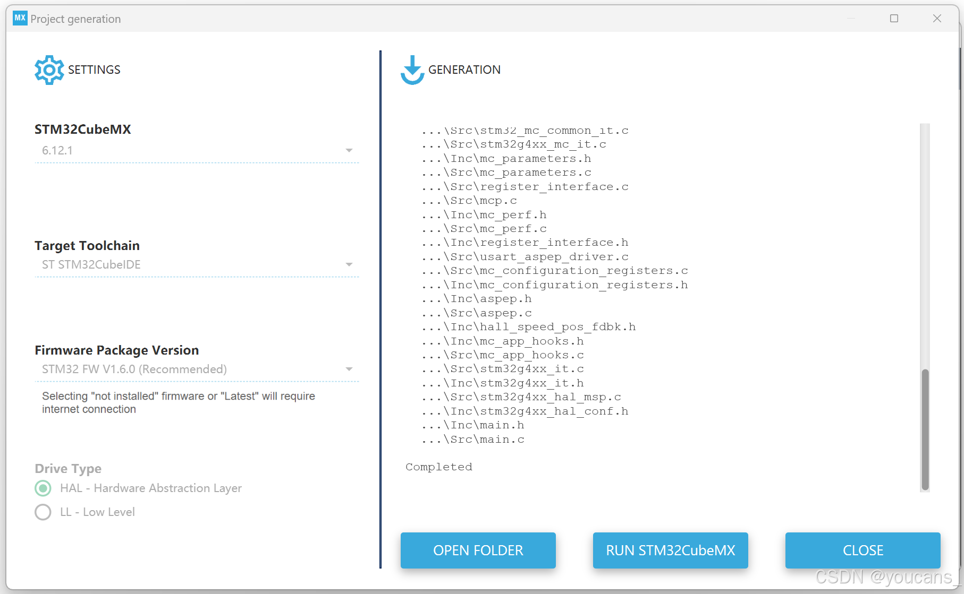Click log line ...\Src\stm32g4xx_hal_msp.c
This screenshot has height=594, width=964.
pos(521,397)
